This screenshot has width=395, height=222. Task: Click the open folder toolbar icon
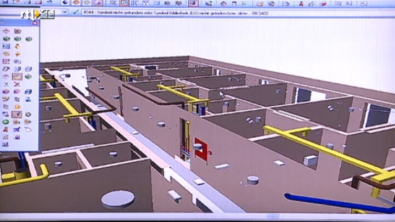point(259,3)
